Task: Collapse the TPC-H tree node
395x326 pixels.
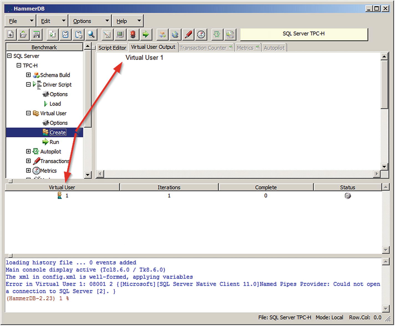Action: [19, 65]
